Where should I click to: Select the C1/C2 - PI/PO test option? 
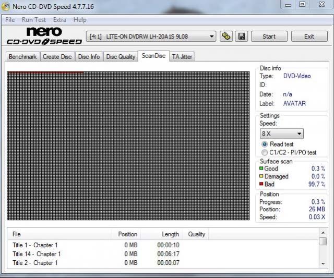tap(265, 152)
